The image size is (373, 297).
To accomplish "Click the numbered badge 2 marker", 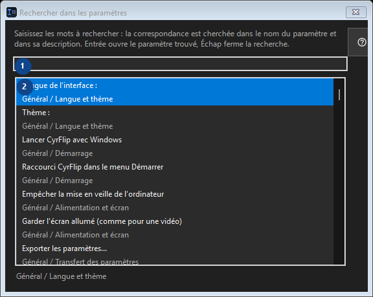I will click(25, 87).
